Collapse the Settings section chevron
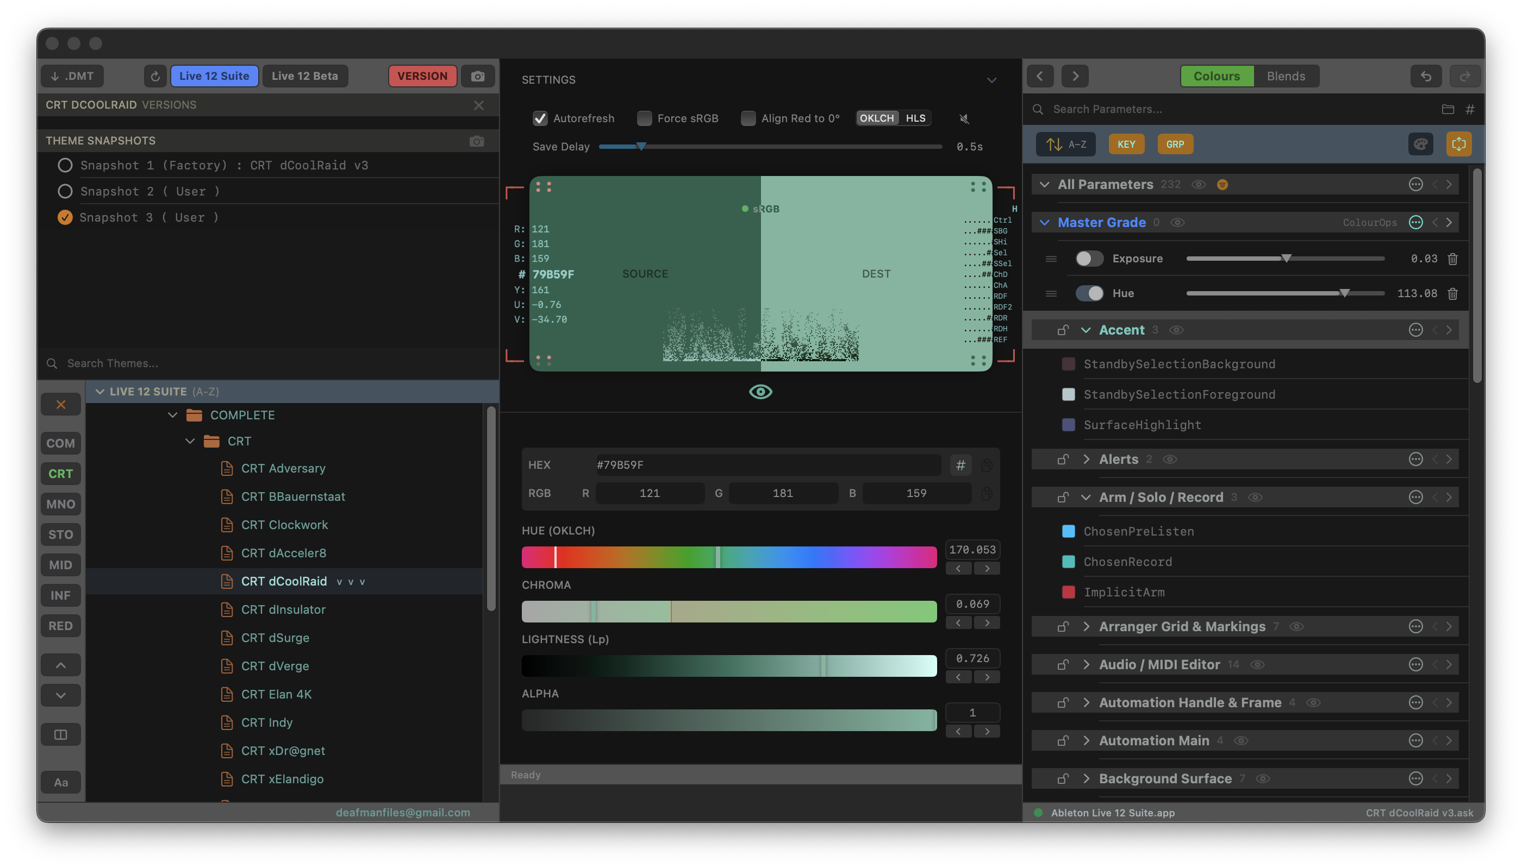The image size is (1522, 868). click(991, 80)
